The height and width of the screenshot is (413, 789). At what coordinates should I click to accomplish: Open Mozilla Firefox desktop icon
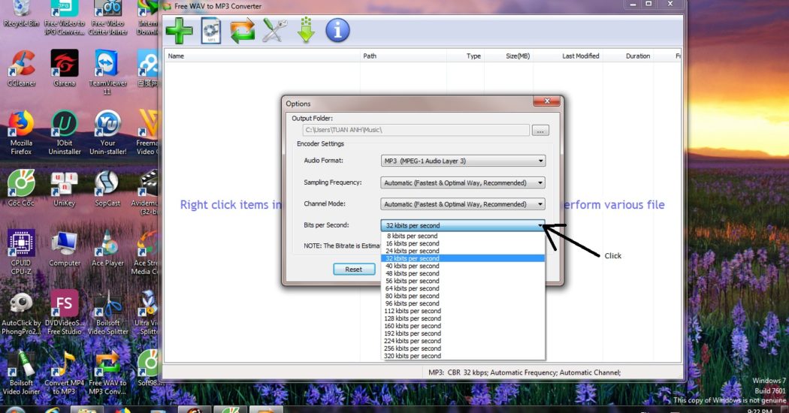(21, 133)
